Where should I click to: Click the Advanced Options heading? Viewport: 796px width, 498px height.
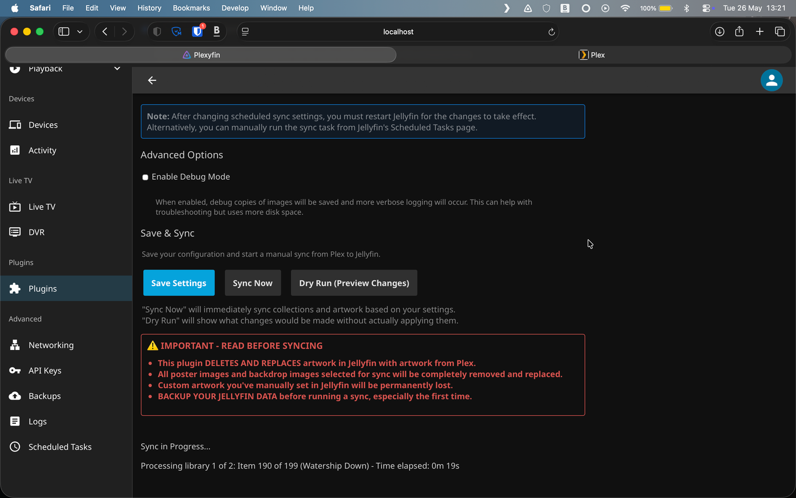click(x=182, y=155)
